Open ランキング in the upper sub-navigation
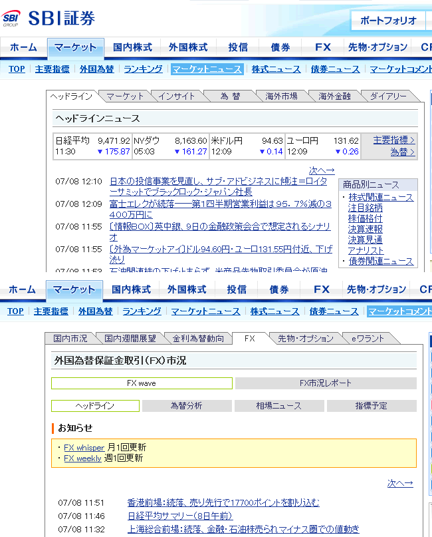Image resolution: width=432 pixels, height=537 pixels. (x=143, y=69)
